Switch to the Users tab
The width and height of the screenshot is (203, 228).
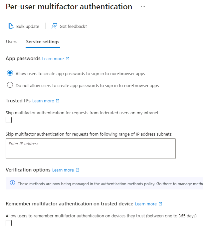(x=12, y=42)
